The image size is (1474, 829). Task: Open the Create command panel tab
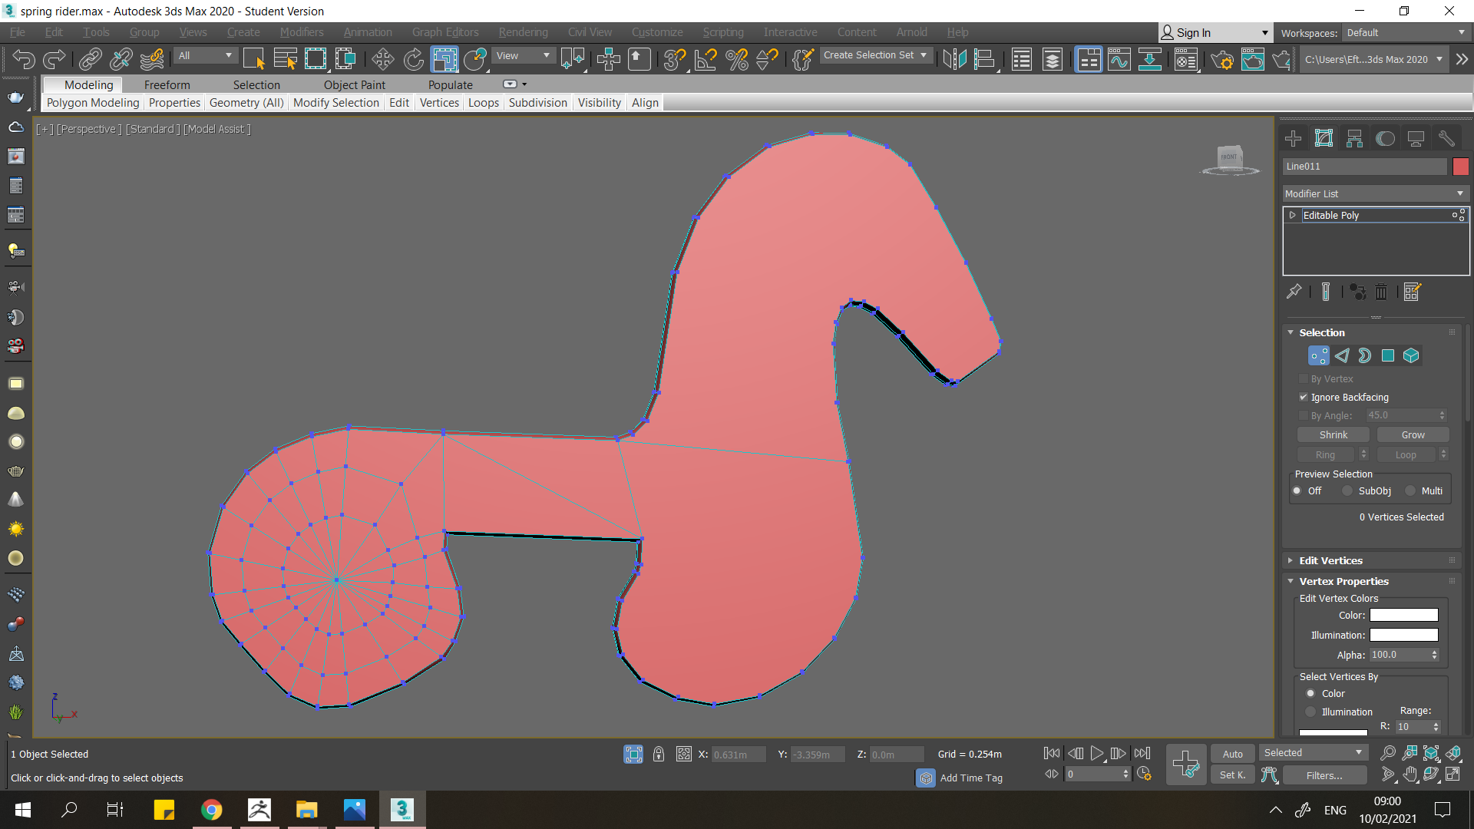(1294, 138)
